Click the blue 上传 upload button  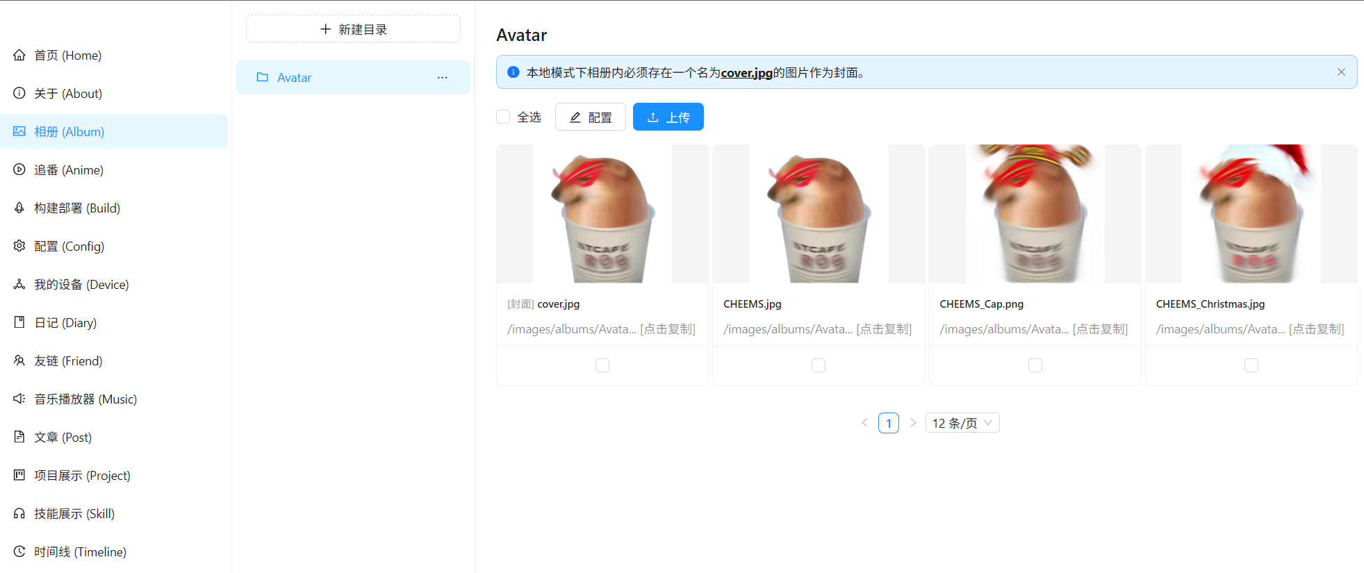(668, 117)
